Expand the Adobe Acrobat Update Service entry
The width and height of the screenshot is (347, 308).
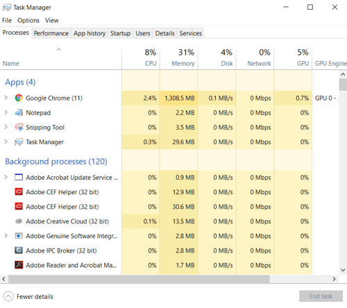click(x=6, y=178)
